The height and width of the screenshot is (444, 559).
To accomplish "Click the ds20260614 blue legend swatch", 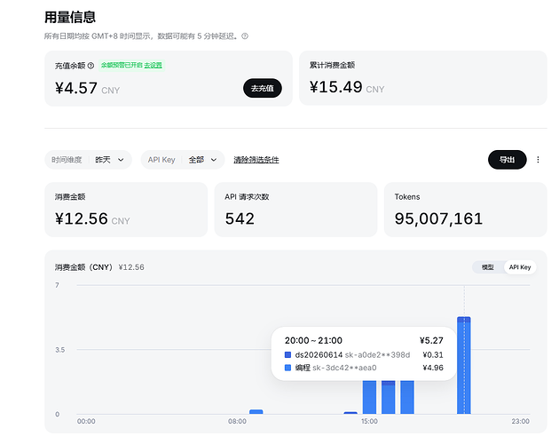I will 287,355.
